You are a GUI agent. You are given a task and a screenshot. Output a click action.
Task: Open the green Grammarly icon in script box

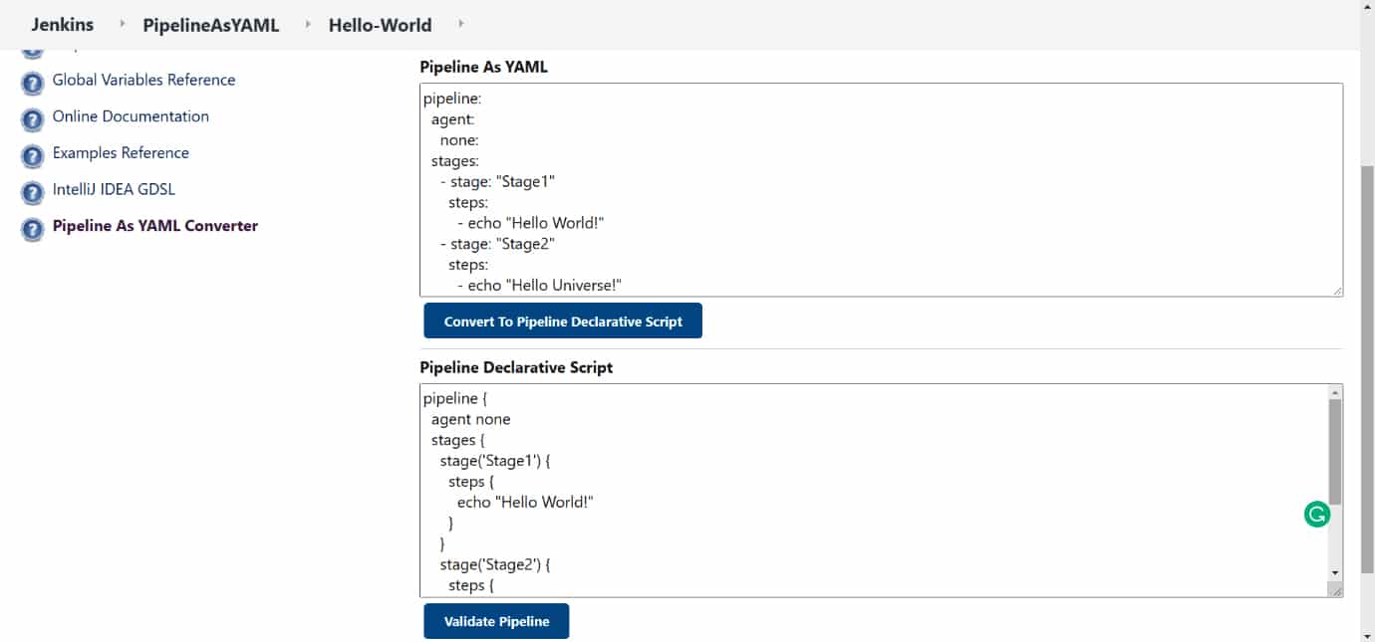1317,514
